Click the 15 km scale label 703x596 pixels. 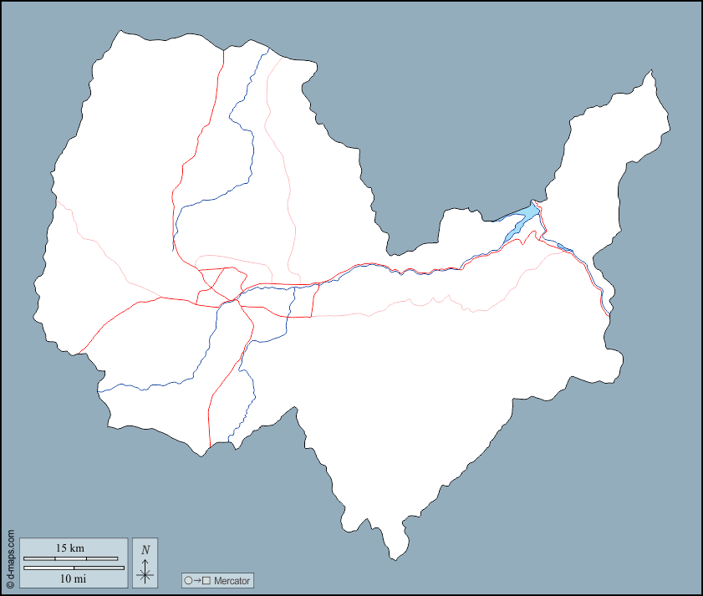click(x=70, y=548)
